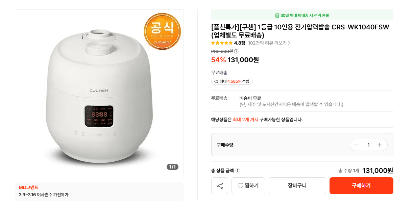
Task: Toggle wishlist with the 찜하기 button
Action: click(x=248, y=186)
